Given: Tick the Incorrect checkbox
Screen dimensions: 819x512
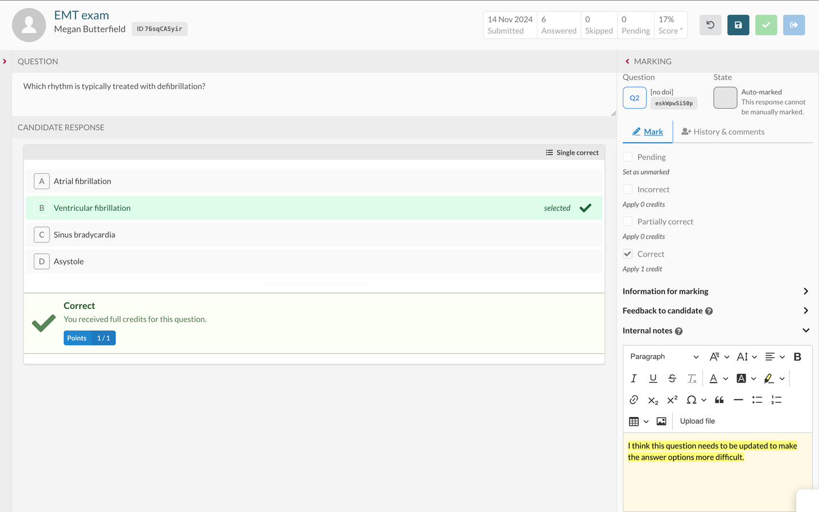Looking at the screenshot, I should [628, 189].
